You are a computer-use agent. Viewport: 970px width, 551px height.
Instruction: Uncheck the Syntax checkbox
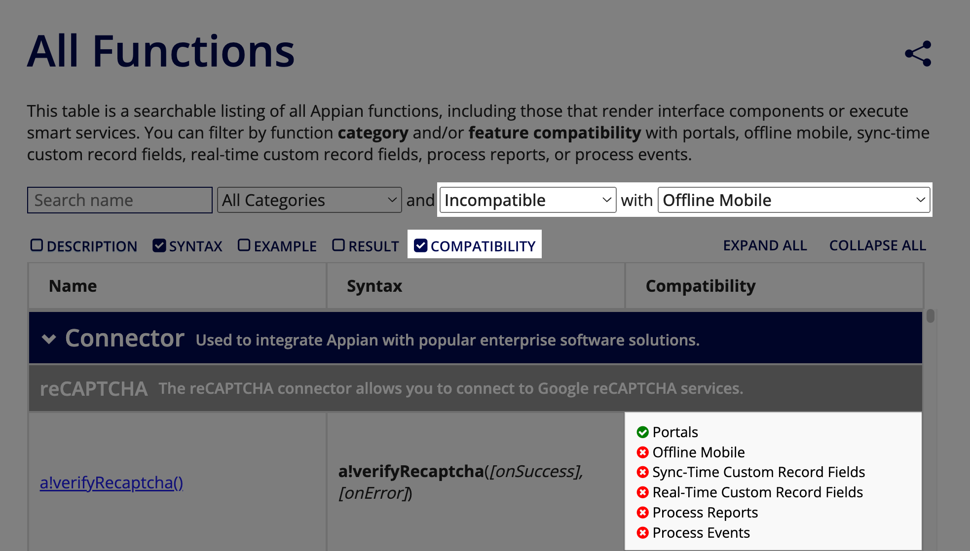(159, 245)
